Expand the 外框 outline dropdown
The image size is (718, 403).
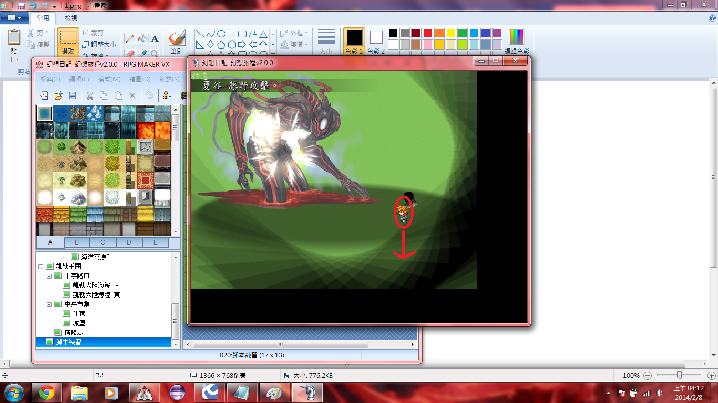click(294, 33)
